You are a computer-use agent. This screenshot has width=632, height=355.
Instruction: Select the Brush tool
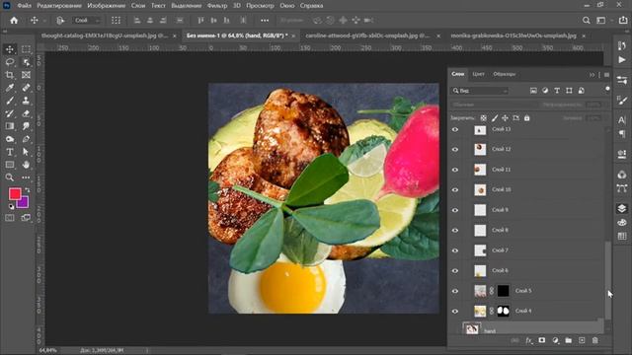pos(10,101)
